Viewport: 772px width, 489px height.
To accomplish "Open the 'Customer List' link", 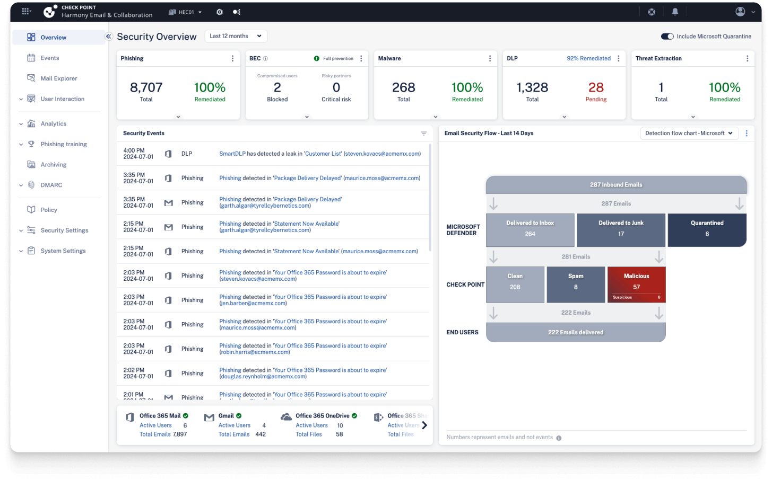I will (x=323, y=154).
